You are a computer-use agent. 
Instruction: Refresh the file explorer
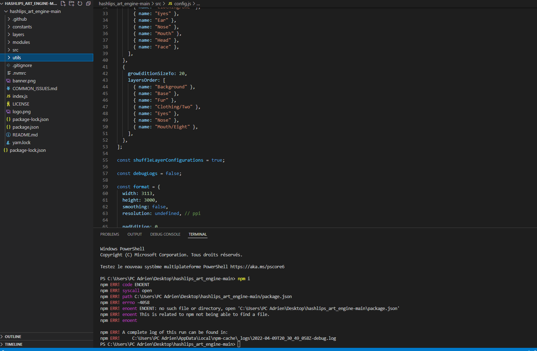(80, 3)
